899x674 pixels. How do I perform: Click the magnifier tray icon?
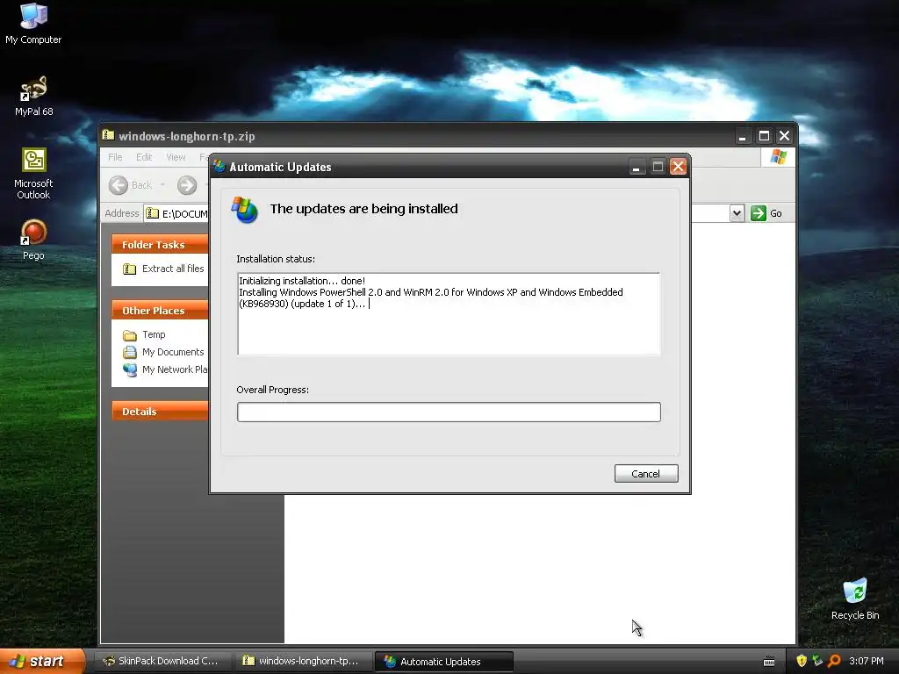[x=834, y=661]
